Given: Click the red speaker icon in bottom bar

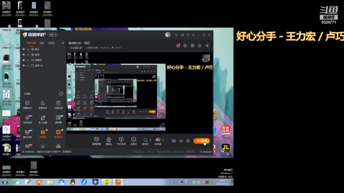Looking at the screenshot, I should click(x=158, y=140).
